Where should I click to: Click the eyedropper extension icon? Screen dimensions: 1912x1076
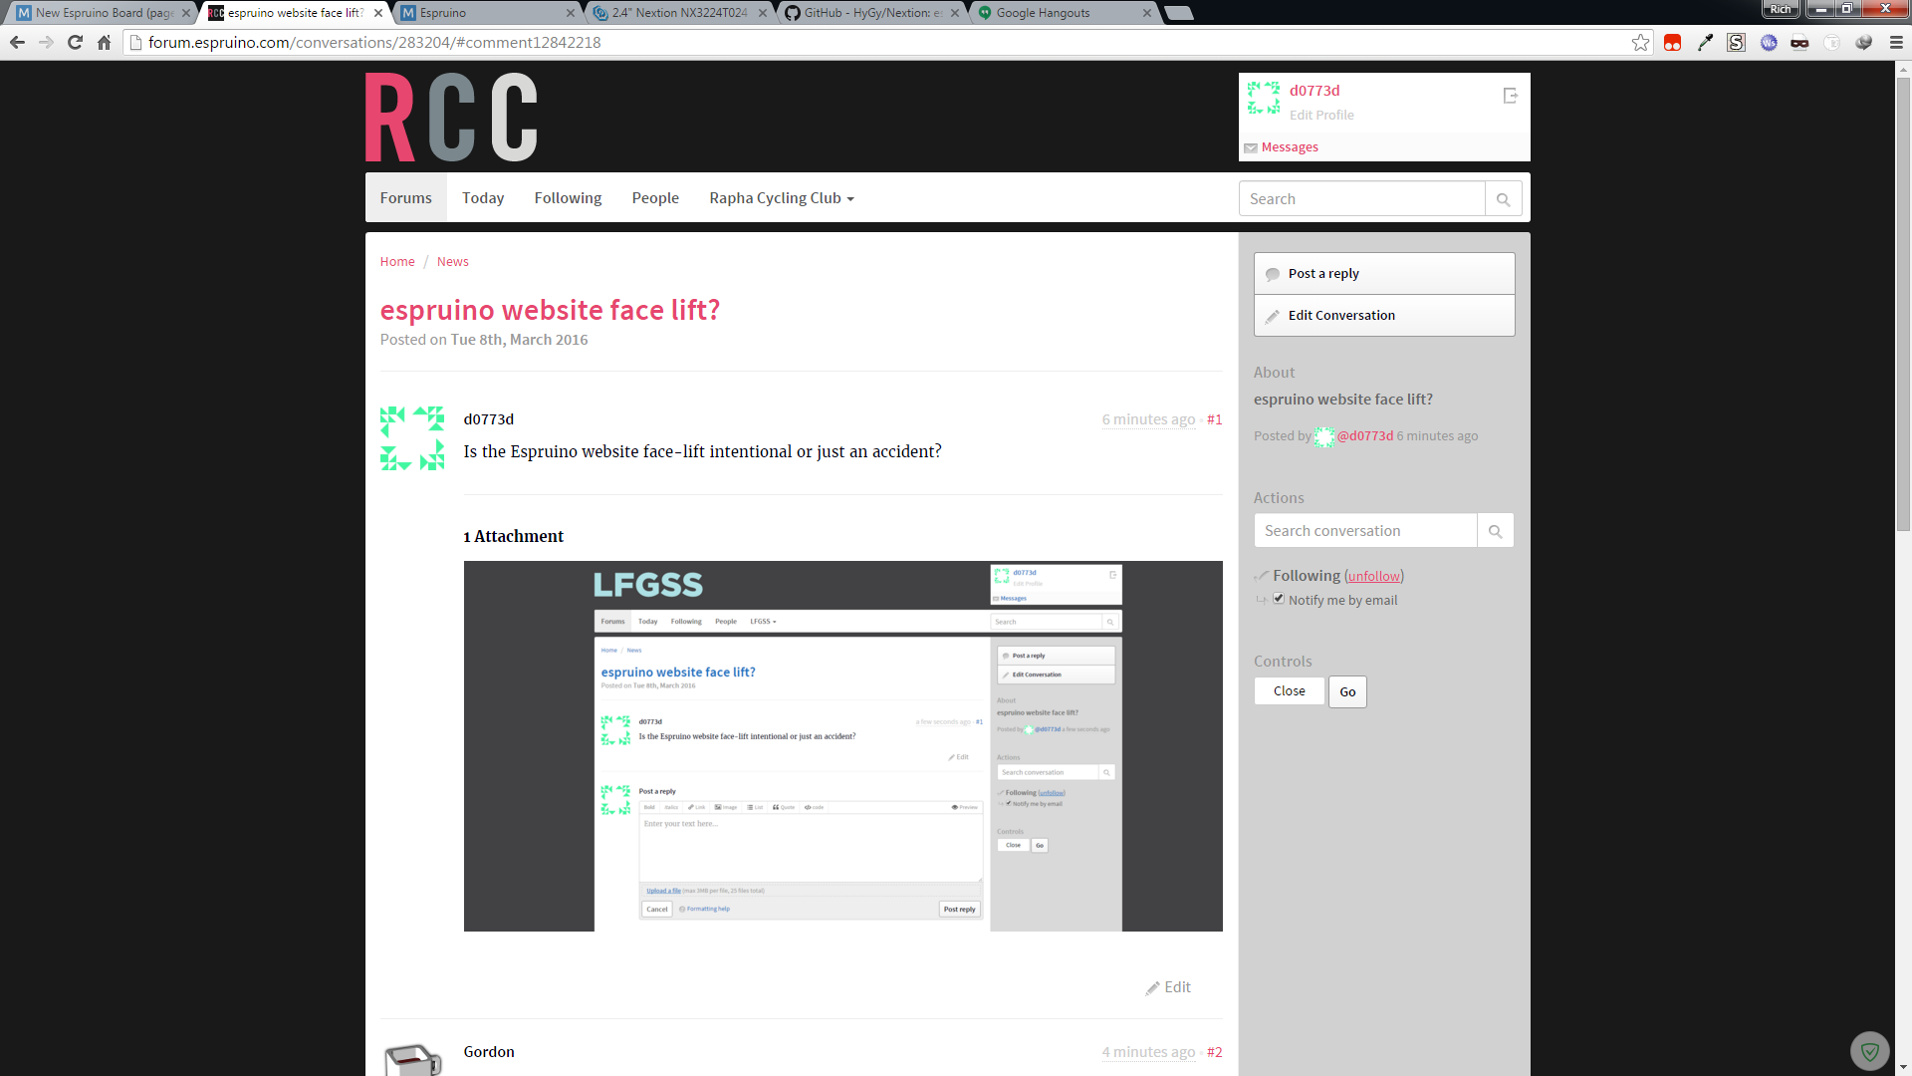(x=1705, y=42)
